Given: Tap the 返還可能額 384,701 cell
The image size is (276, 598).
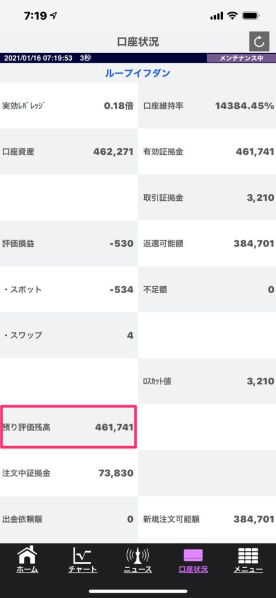Looking at the screenshot, I should pyautogui.click(x=207, y=244).
